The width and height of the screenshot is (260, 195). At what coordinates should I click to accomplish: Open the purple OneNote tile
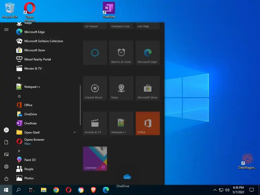pyautogui.click(x=95, y=159)
